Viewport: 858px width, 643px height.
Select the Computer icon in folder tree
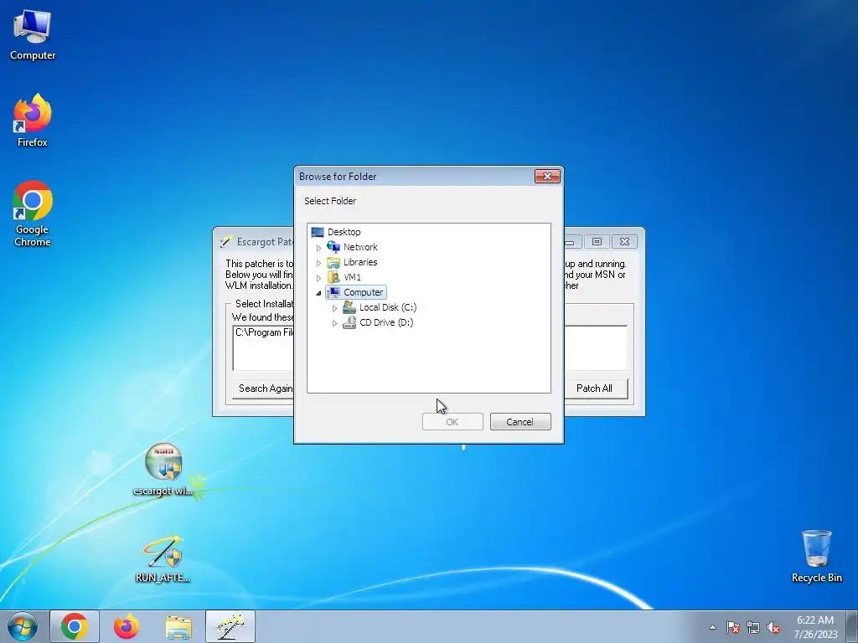pyautogui.click(x=333, y=292)
